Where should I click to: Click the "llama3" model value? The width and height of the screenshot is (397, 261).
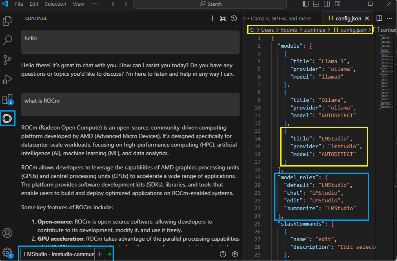pos(331,77)
